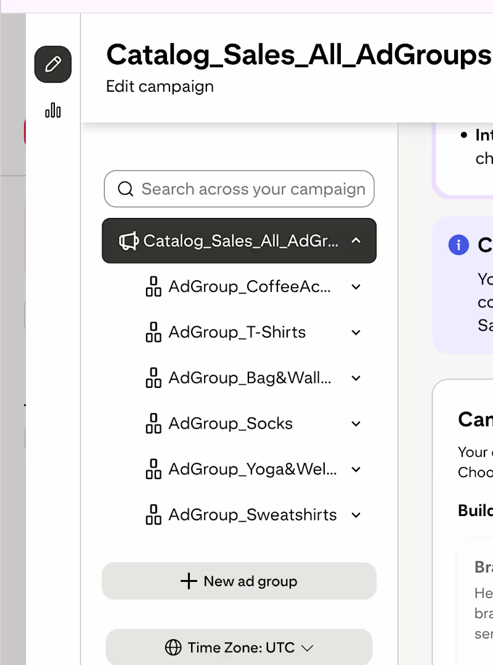493x665 pixels.
Task: Open the pencil edit mode icon
Action: point(52,65)
